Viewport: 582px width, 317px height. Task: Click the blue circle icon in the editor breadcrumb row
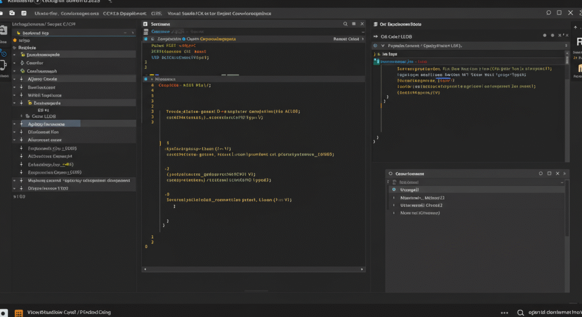click(184, 39)
